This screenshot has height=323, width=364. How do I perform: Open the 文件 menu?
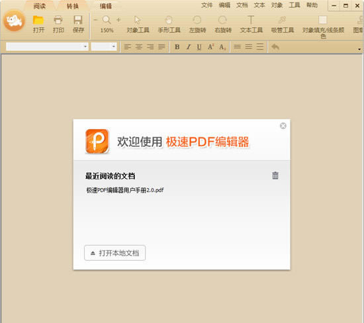(x=207, y=5)
